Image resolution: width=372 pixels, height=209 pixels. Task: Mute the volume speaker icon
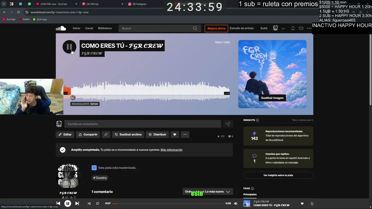click(236, 203)
